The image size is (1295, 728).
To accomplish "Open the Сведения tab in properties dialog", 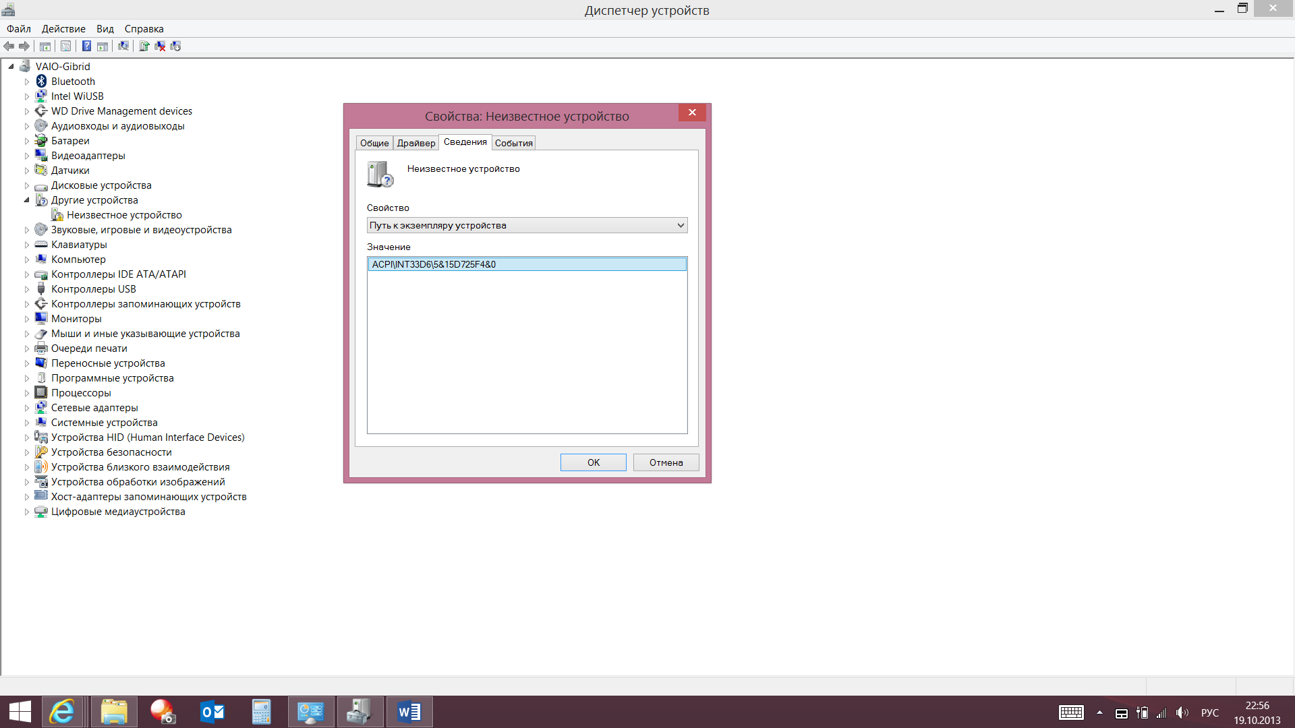I will pyautogui.click(x=464, y=142).
